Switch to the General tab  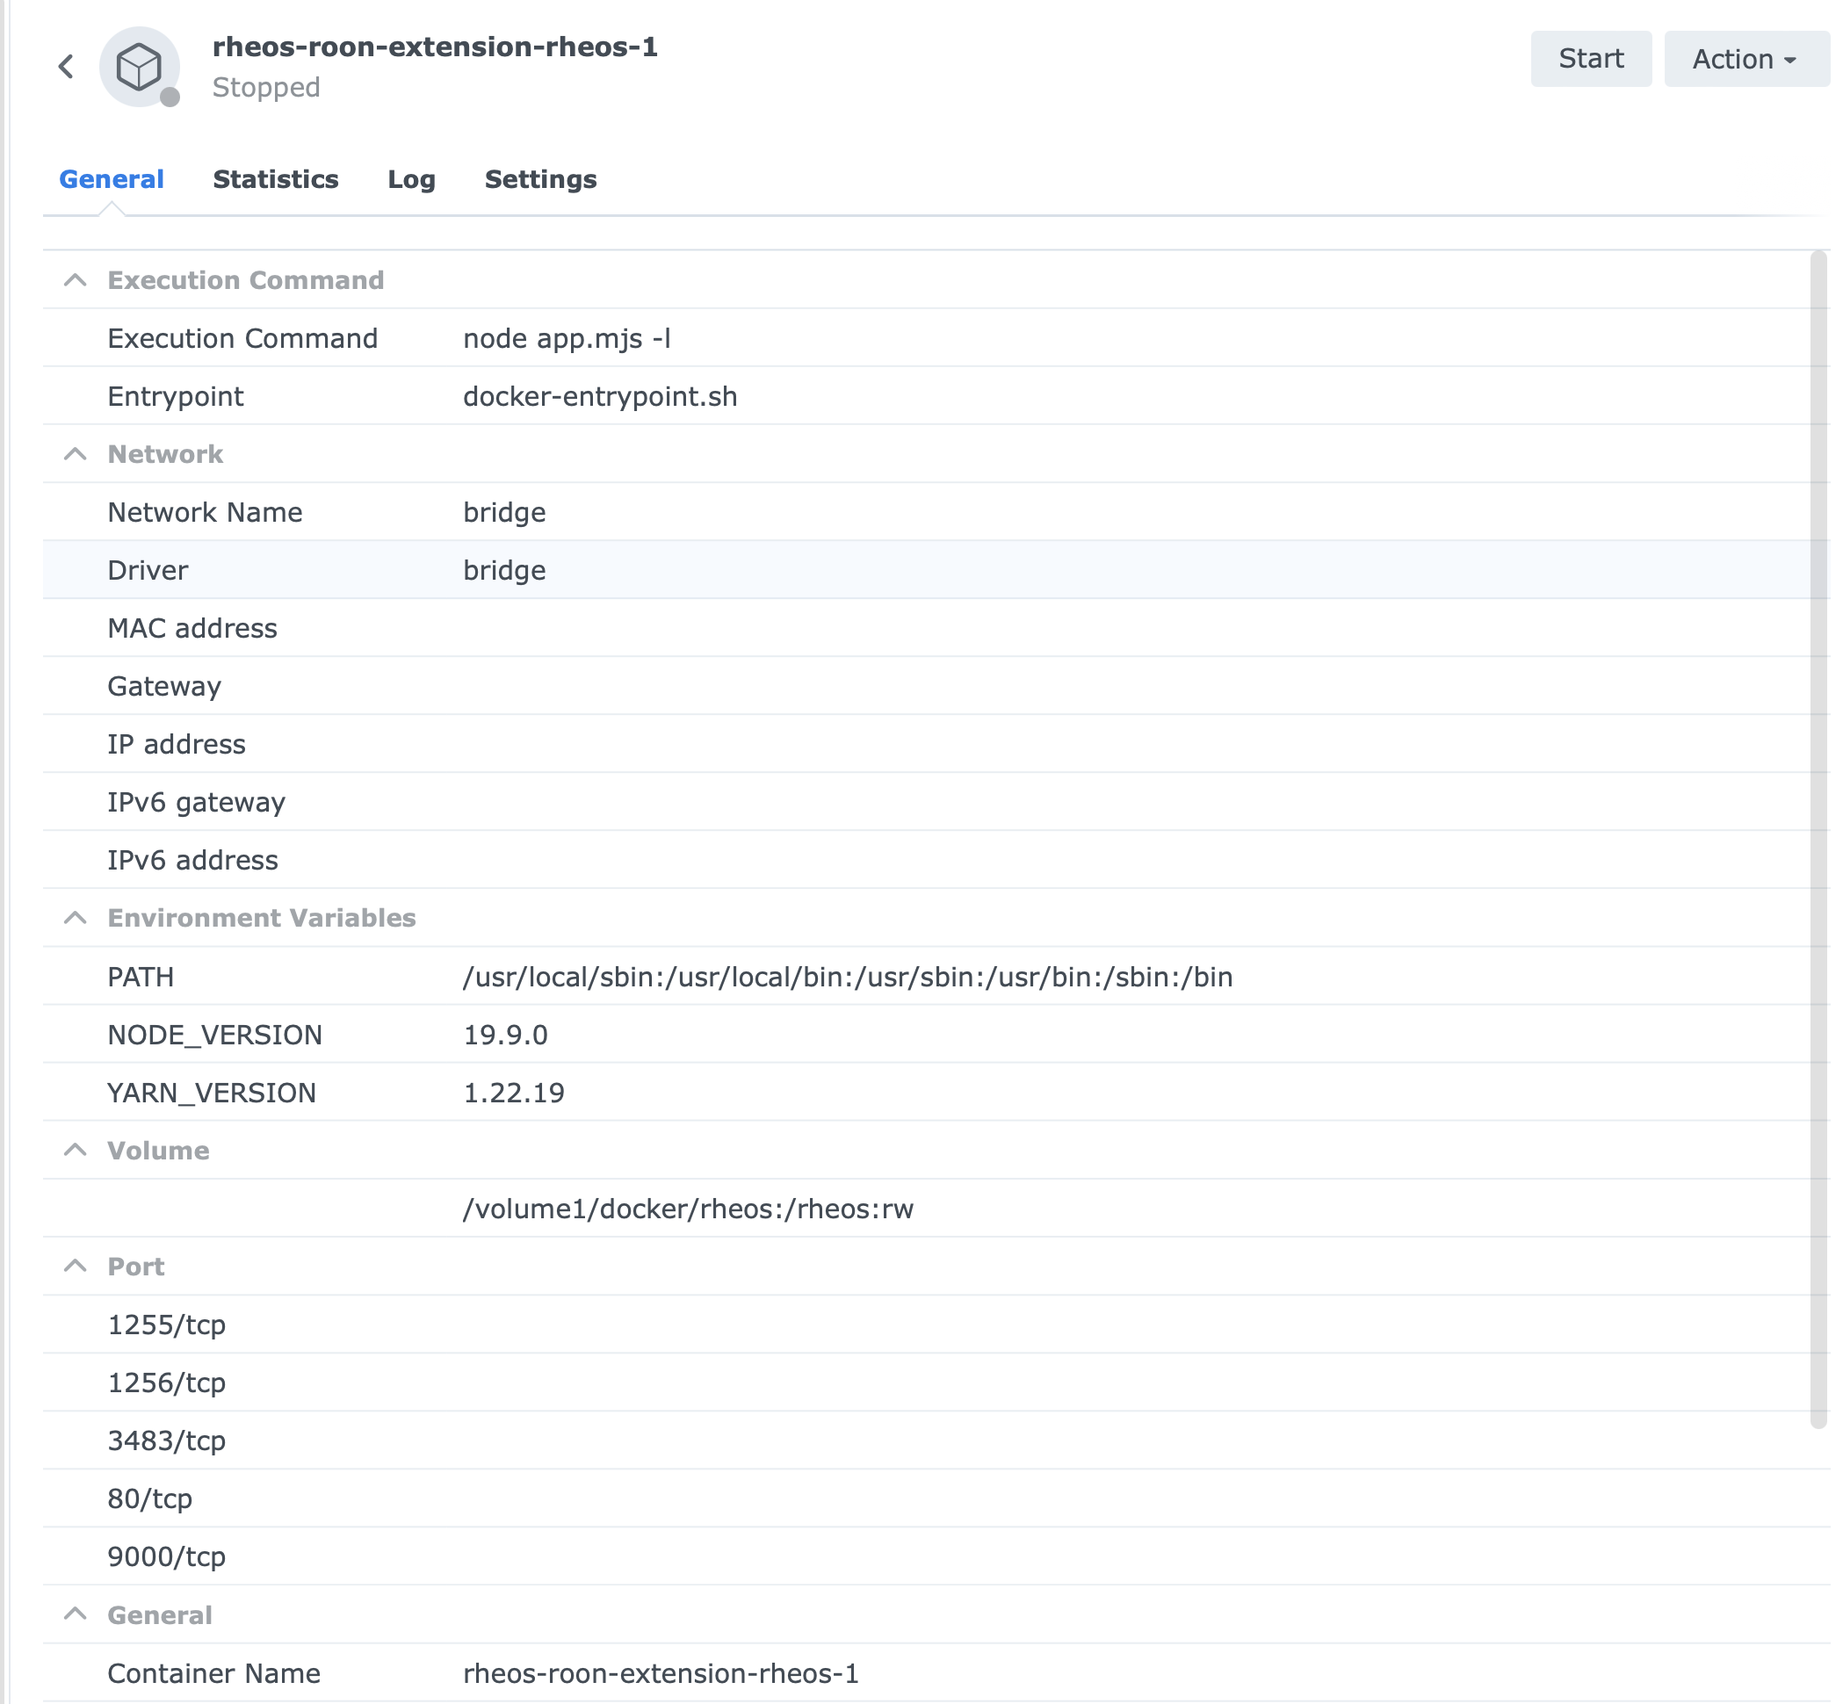click(112, 179)
